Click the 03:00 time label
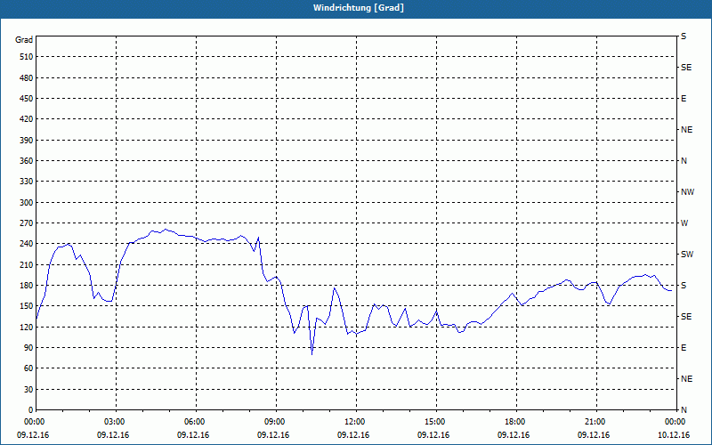The width and height of the screenshot is (712, 445). click(x=116, y=422)
